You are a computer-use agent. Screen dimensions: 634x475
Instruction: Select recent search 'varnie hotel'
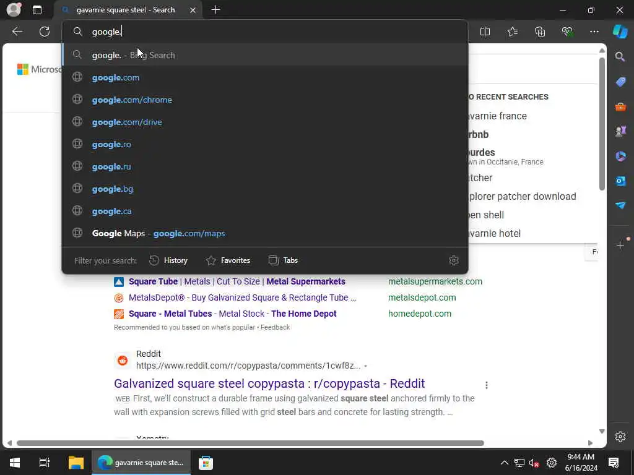coord(494,233)
